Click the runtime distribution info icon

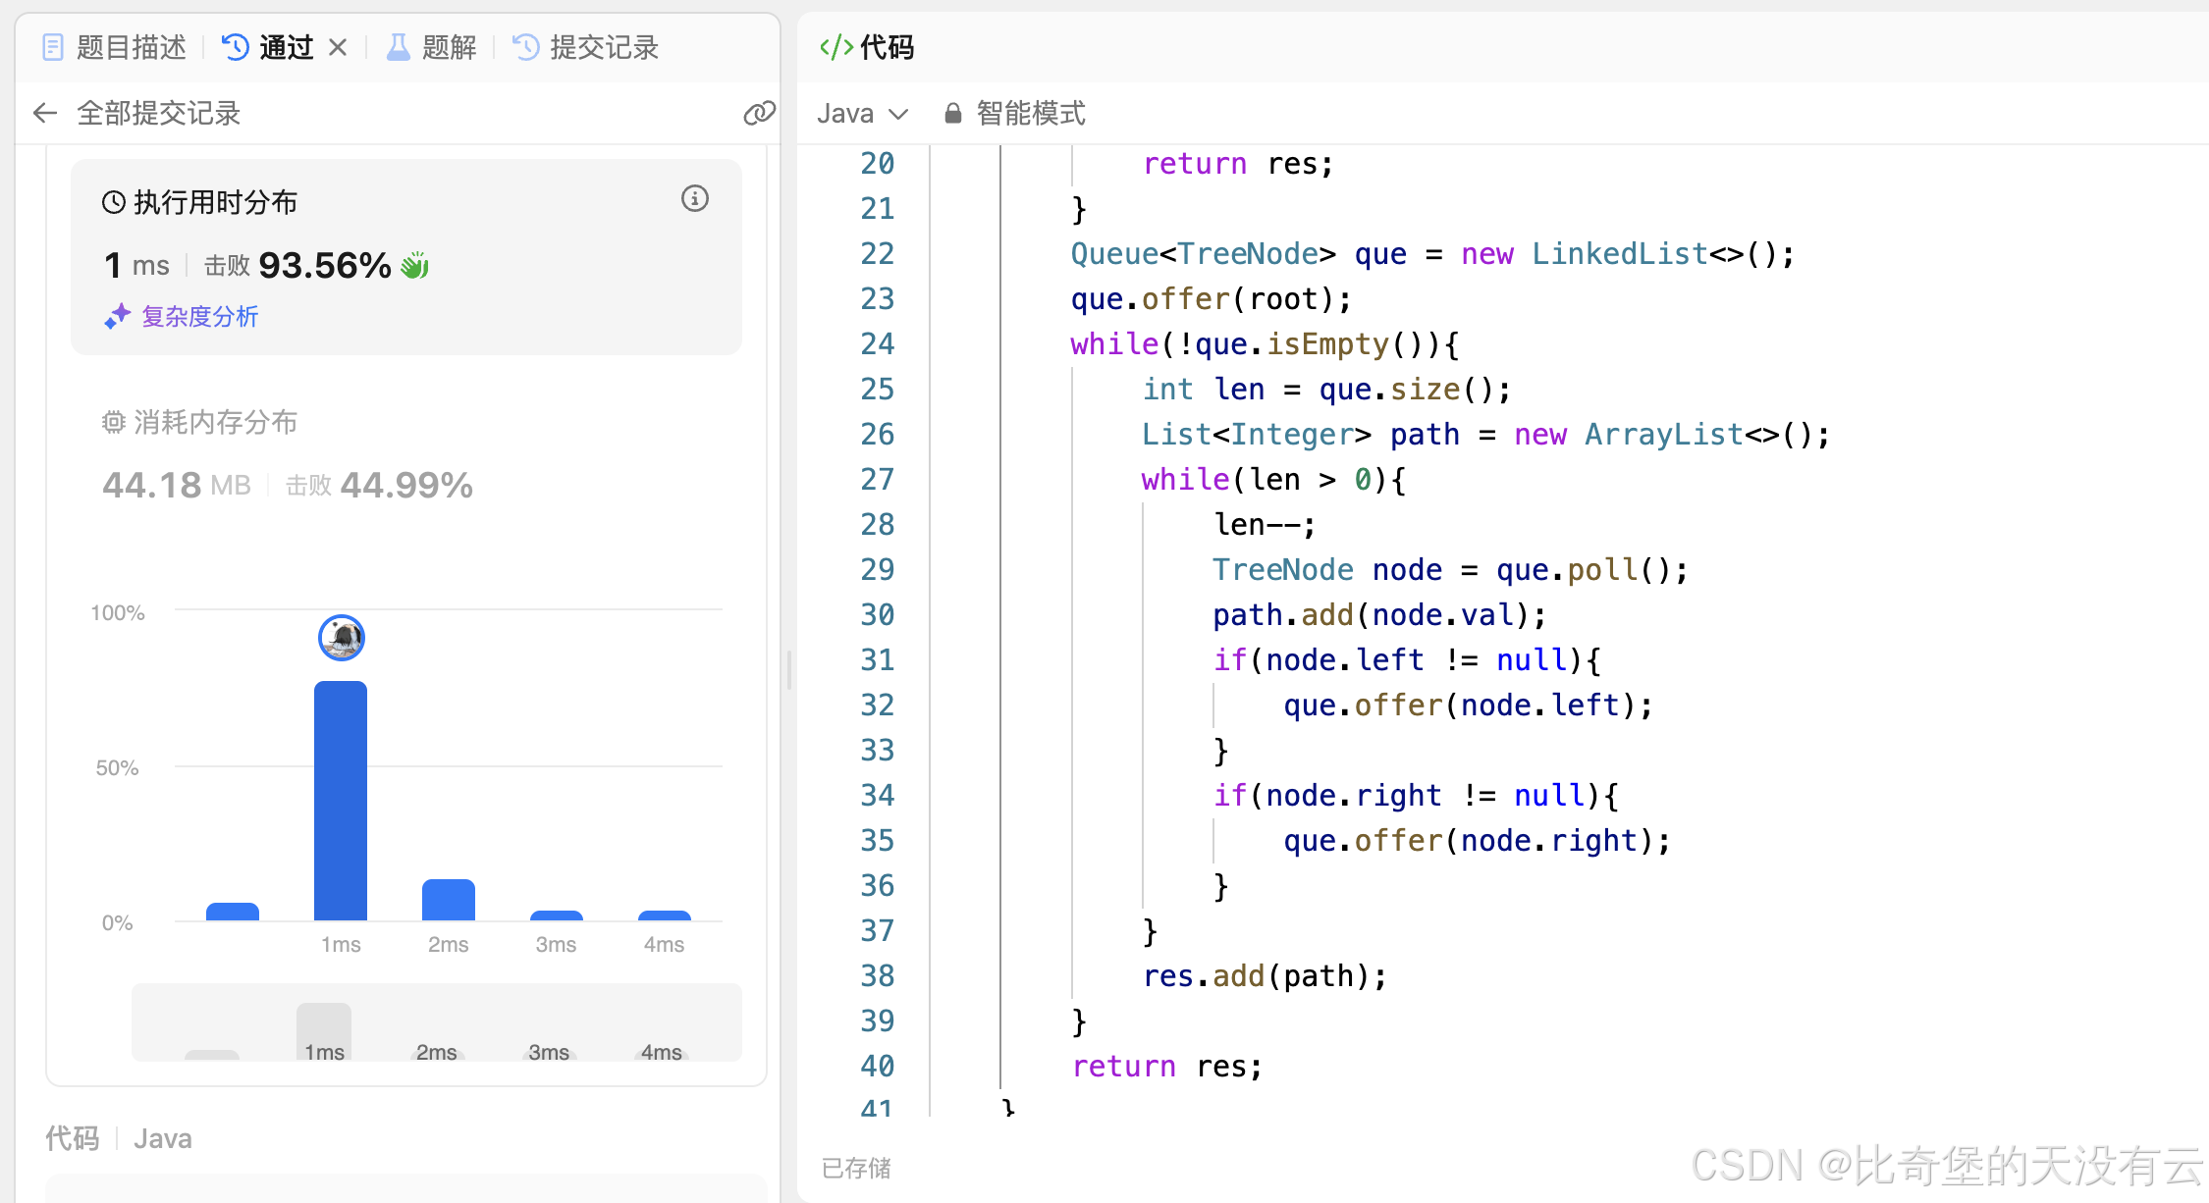[695, 199]
